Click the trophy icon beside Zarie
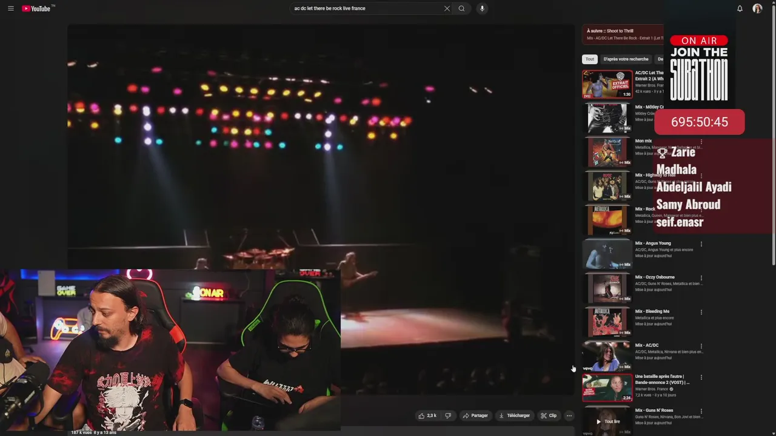Viewport: 776px width, 436px height. point(663,153)
